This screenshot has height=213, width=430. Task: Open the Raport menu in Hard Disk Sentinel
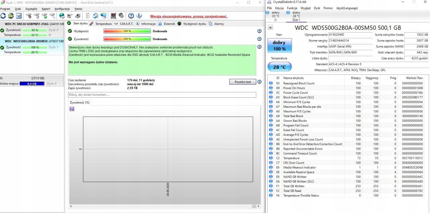(46, 9)
